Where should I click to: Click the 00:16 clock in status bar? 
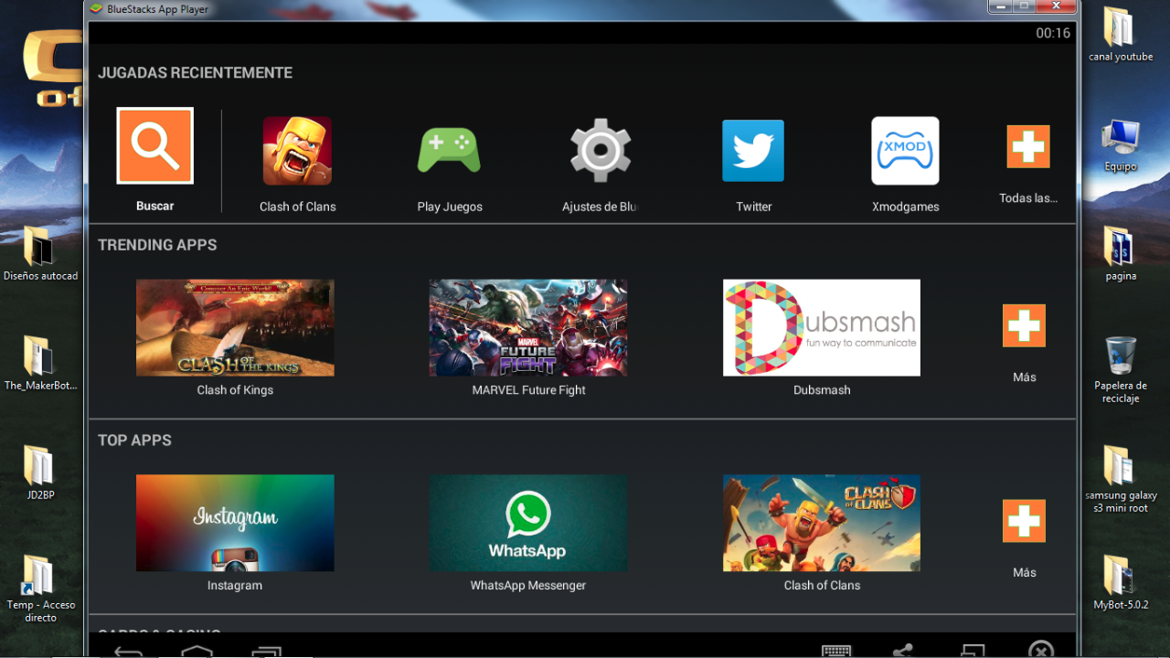click(x=1053, y=33)
